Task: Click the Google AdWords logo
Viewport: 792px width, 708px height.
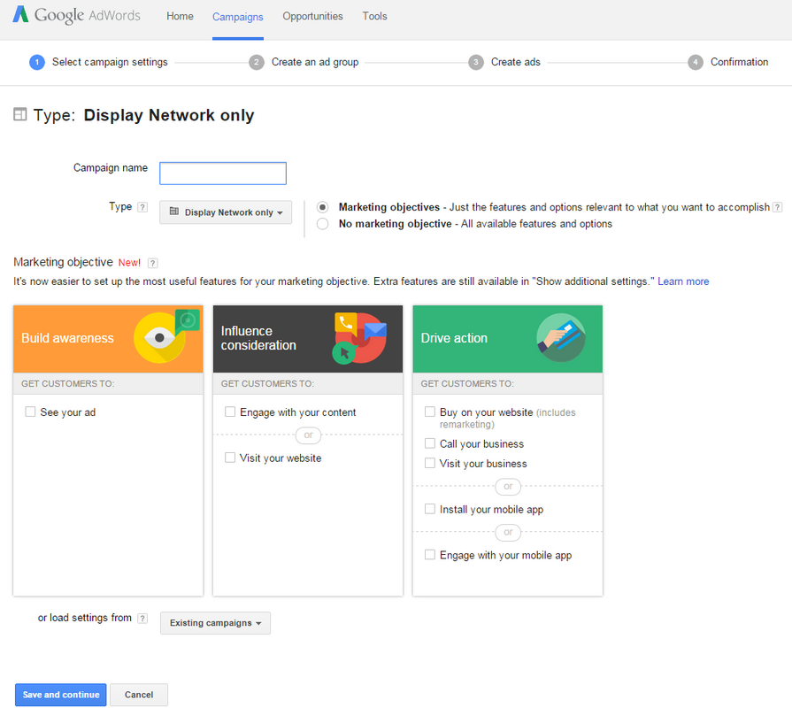Action: tap(75, 16)
